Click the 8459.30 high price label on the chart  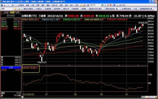coord(143,23)
